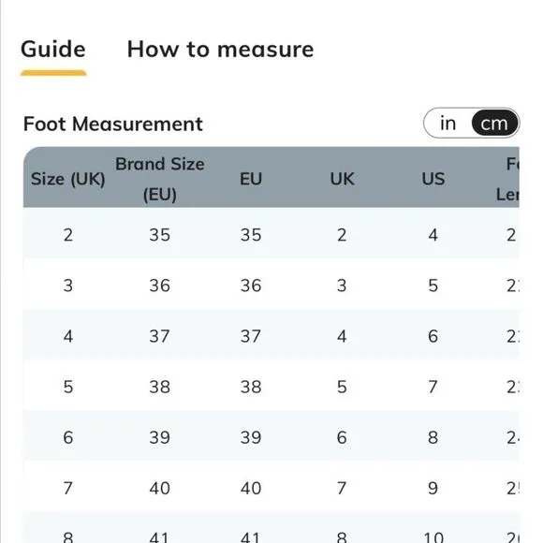Click the Brand Size (EU) column header

[x=160, y=179]
